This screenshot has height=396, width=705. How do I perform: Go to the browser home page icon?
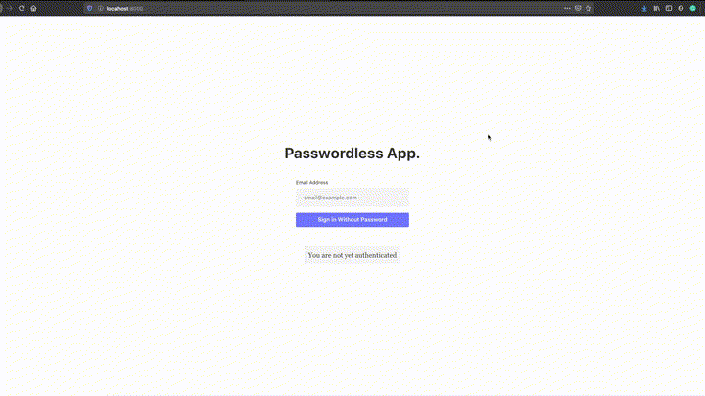click(x=33, y=8)
